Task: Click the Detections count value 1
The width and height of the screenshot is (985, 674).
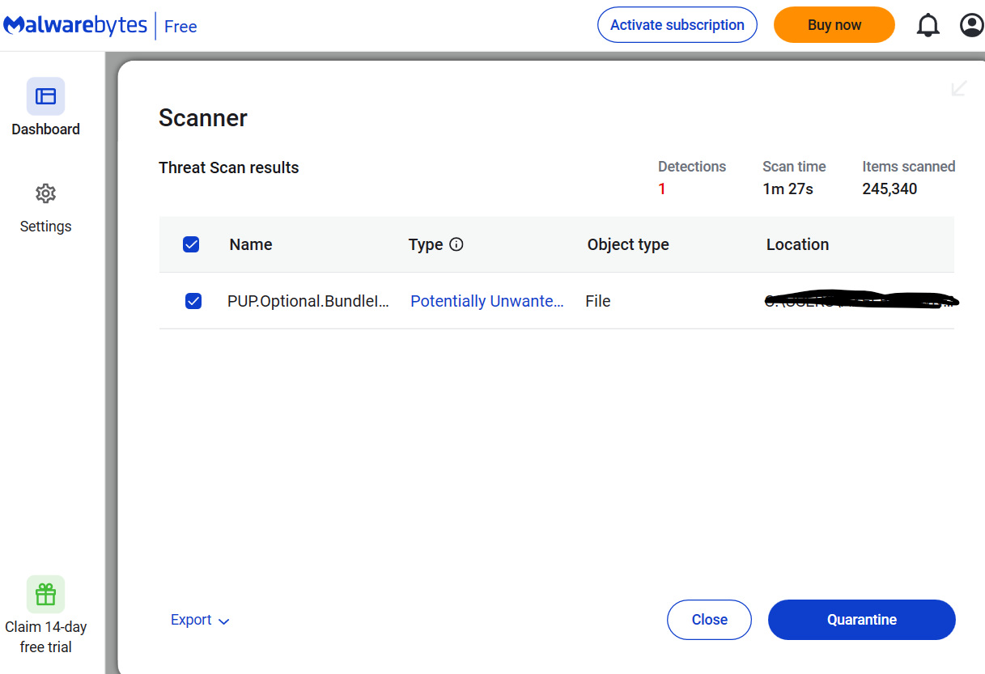Action: pos(662,189)
